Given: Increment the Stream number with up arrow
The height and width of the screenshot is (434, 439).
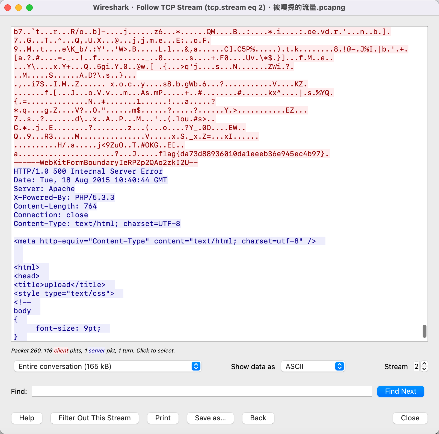Looking at the screenshot, I should tap(424, 364).
